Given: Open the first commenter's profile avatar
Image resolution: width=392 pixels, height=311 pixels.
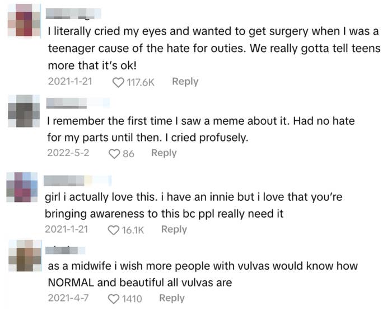Looking at the screenshot, I should coord(24,21).
